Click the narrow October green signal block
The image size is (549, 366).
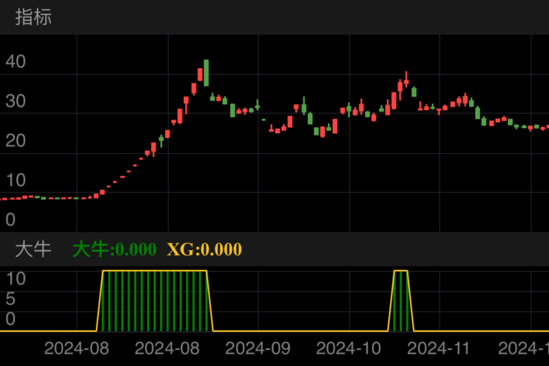point(401,300)
